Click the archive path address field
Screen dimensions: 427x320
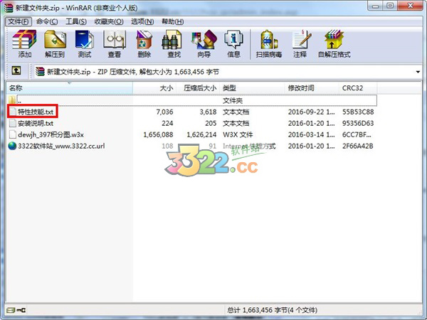click(226, 72)
